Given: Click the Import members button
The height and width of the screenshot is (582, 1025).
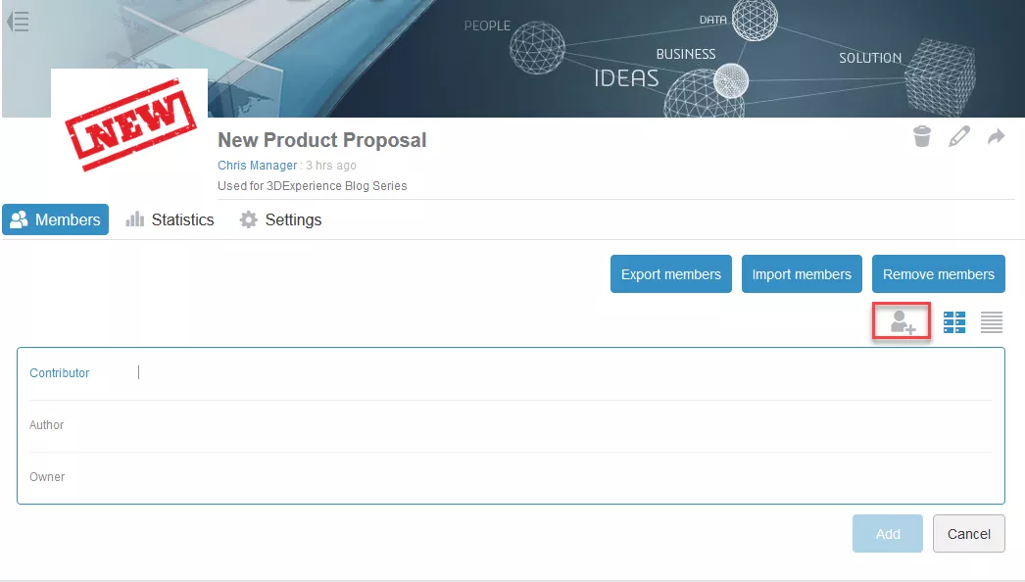Looking at the screenshot, I should [x=802, y=273].
